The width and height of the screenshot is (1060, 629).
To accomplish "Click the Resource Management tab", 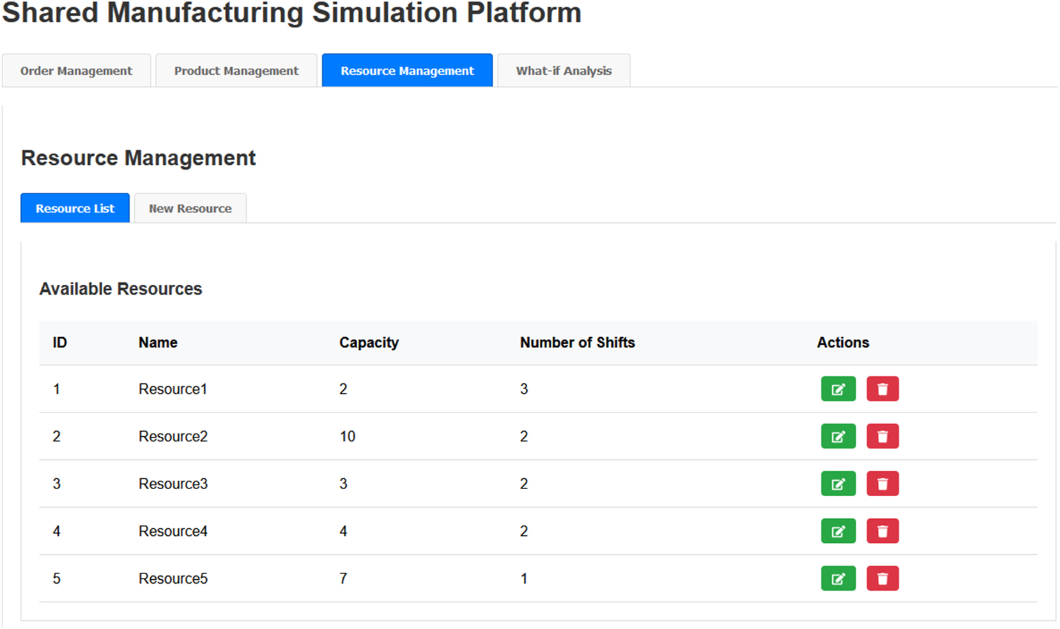I will coord(407,70).
